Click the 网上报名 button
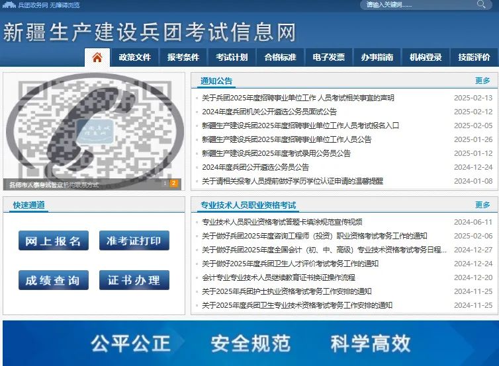499x366 pixels. pos(54,240)
